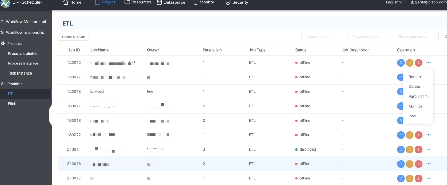The height and width of the screenshot is (185, 447).
Task: Click the Create k8s Job button
Action: [x=73, y=37]
